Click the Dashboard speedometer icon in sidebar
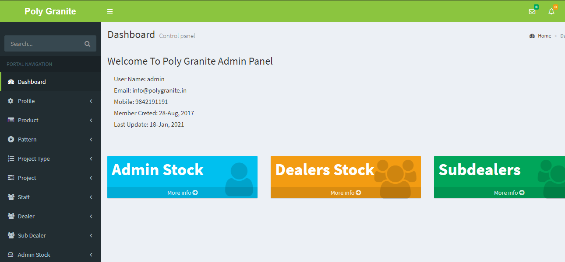The image size is (565, 262). click(x=11, y=82)
